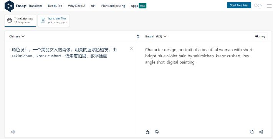Give thumbs up to translation

point(147,132)
